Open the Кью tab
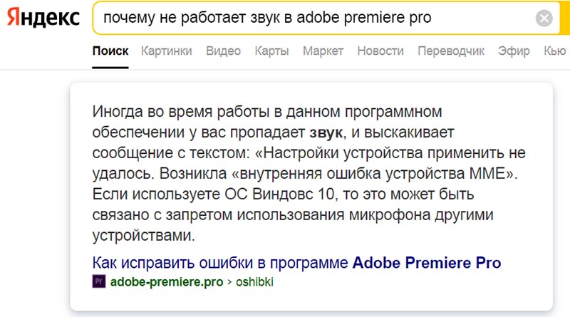Viewport: 570px width, 317px height. 555,51
